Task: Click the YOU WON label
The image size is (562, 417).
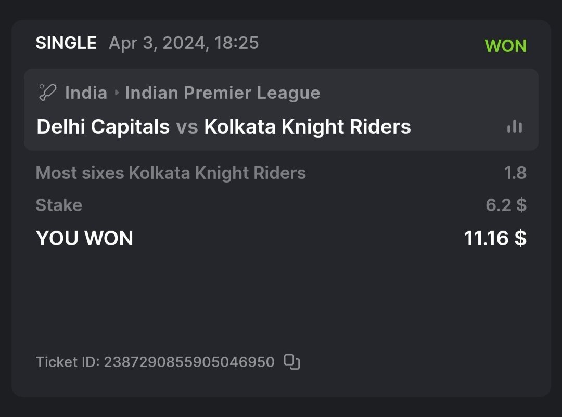Action: tap(84, 238)
